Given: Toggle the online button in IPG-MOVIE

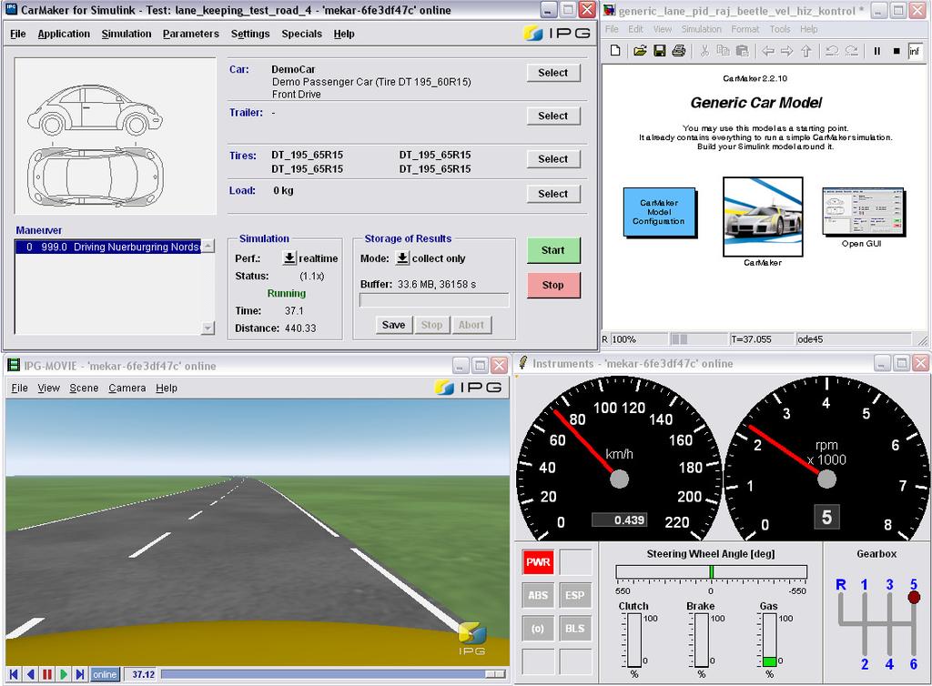Looking at the screenshot, I should (105, 674).
